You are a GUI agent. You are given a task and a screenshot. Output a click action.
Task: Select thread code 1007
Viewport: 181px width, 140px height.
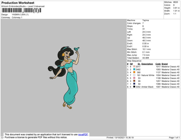[x=158, y=87]
